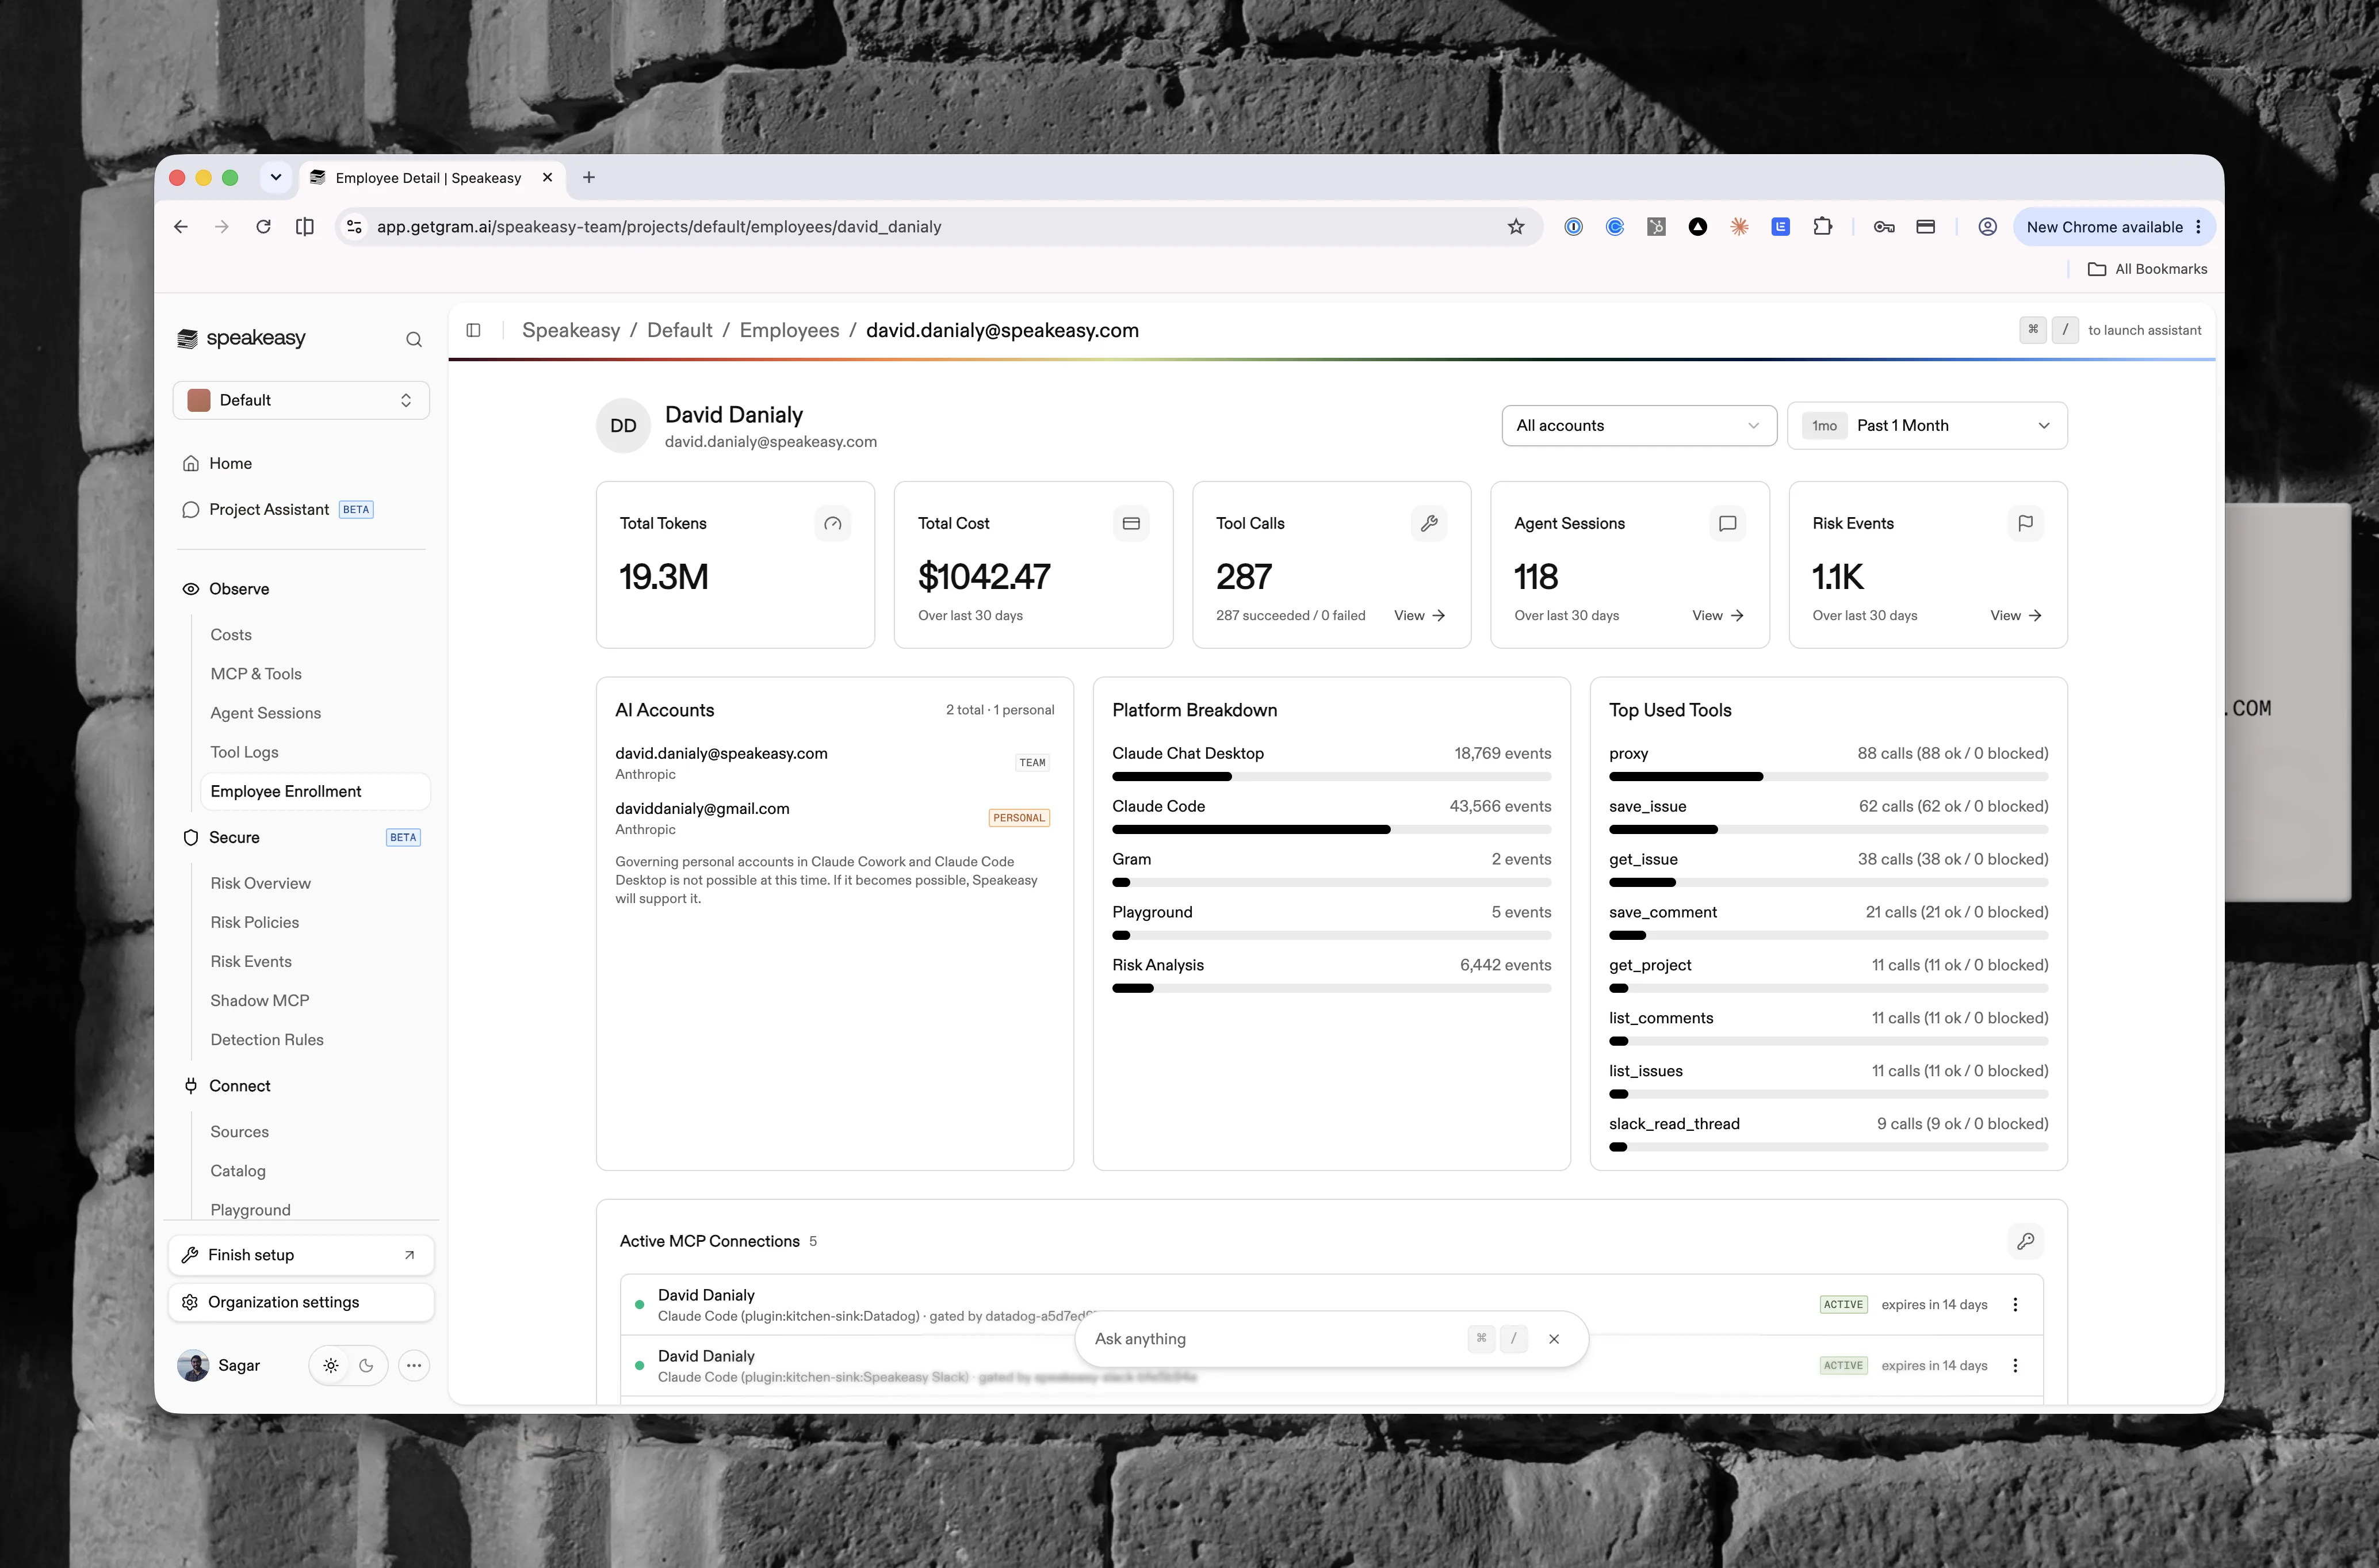Click the orange Claude extension icon
The image size is (2379, 1568).
(1739, 227)
